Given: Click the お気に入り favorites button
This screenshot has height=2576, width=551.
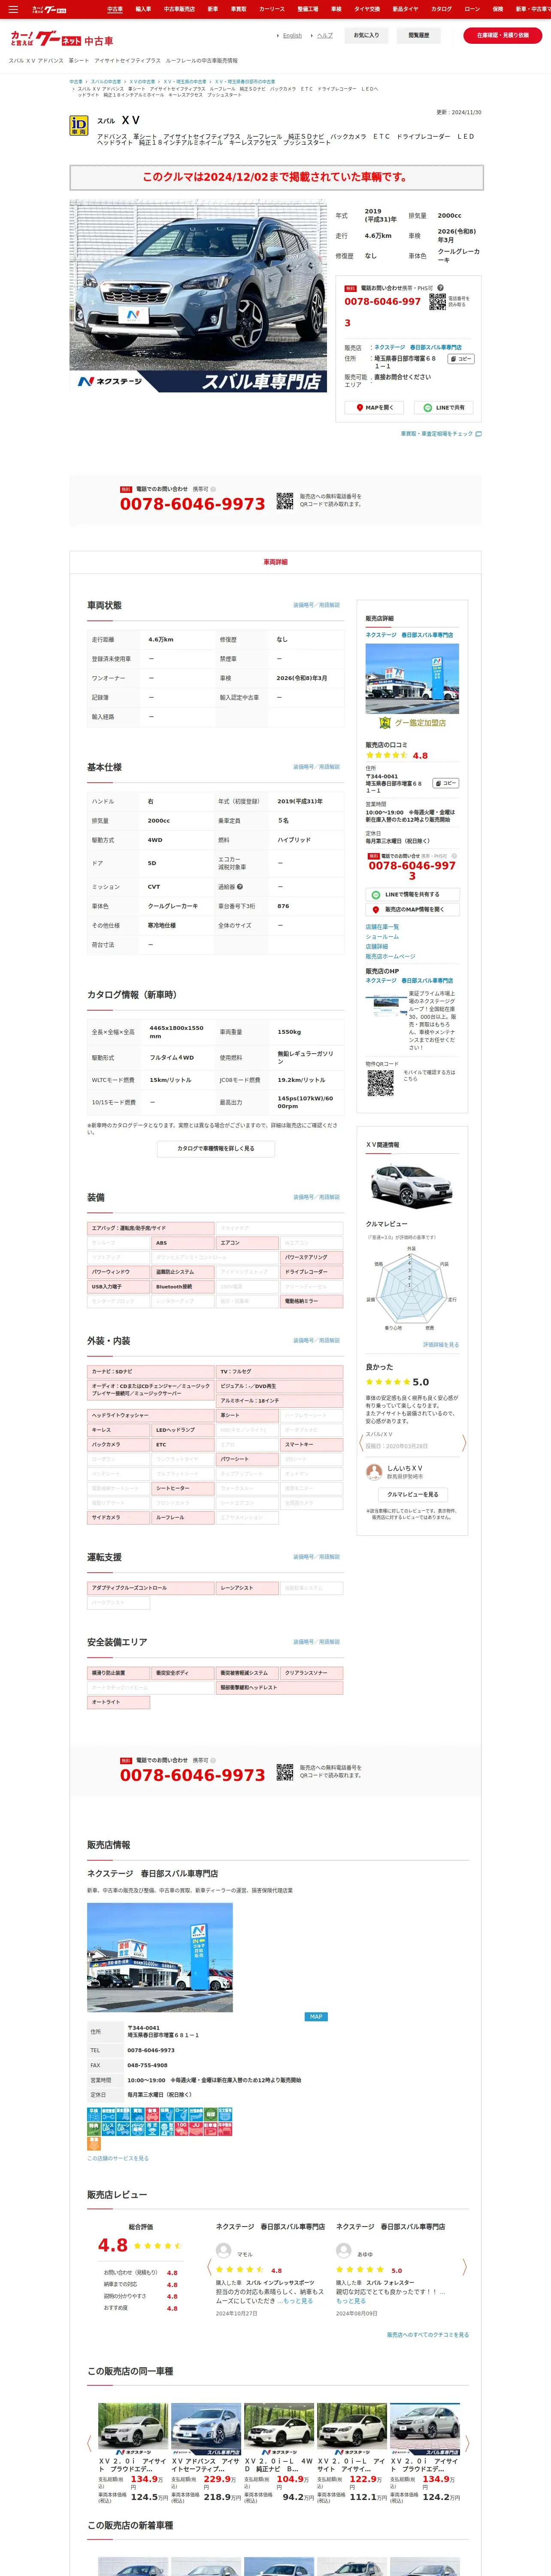Looking at the screenshot, I should point(366,36).
